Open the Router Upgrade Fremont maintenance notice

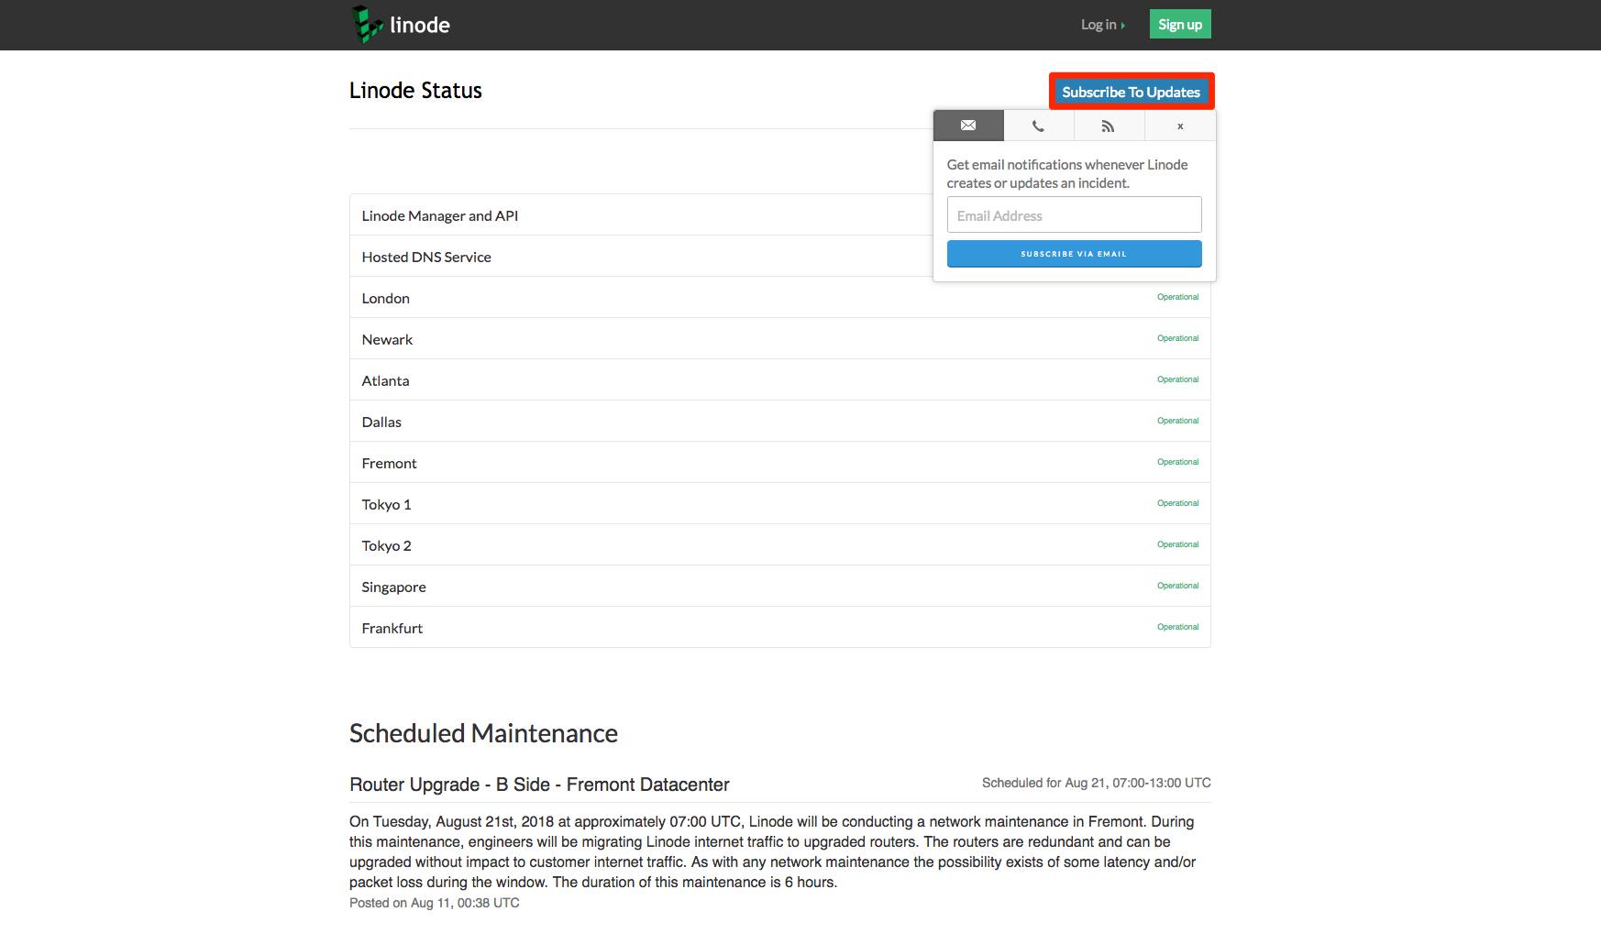[539, 785]
